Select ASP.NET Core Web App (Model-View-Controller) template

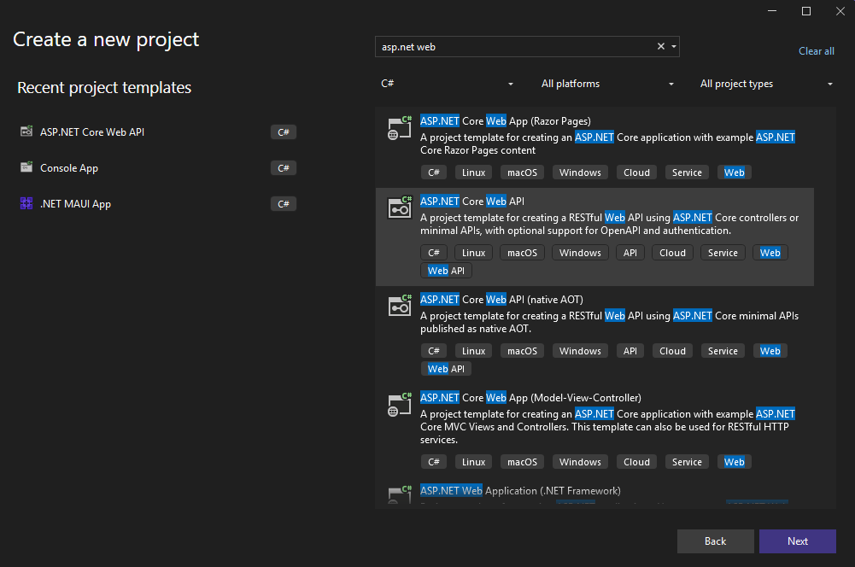(530, 398)
